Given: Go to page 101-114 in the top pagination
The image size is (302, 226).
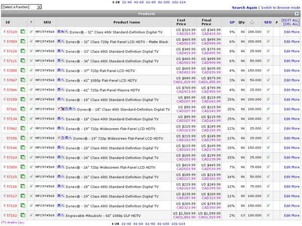Looking at the screenshot, I should pyautogui.click(x=179, y=2).
